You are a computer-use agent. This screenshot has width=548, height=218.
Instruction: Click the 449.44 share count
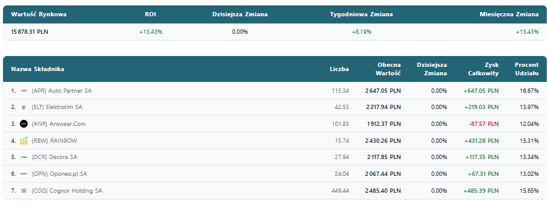(340, 191)
